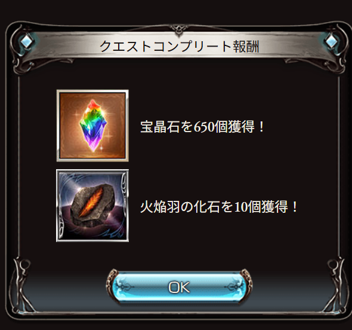Click the left diamond gem on banner
This screenshot has height=330, width=352.
27,42
